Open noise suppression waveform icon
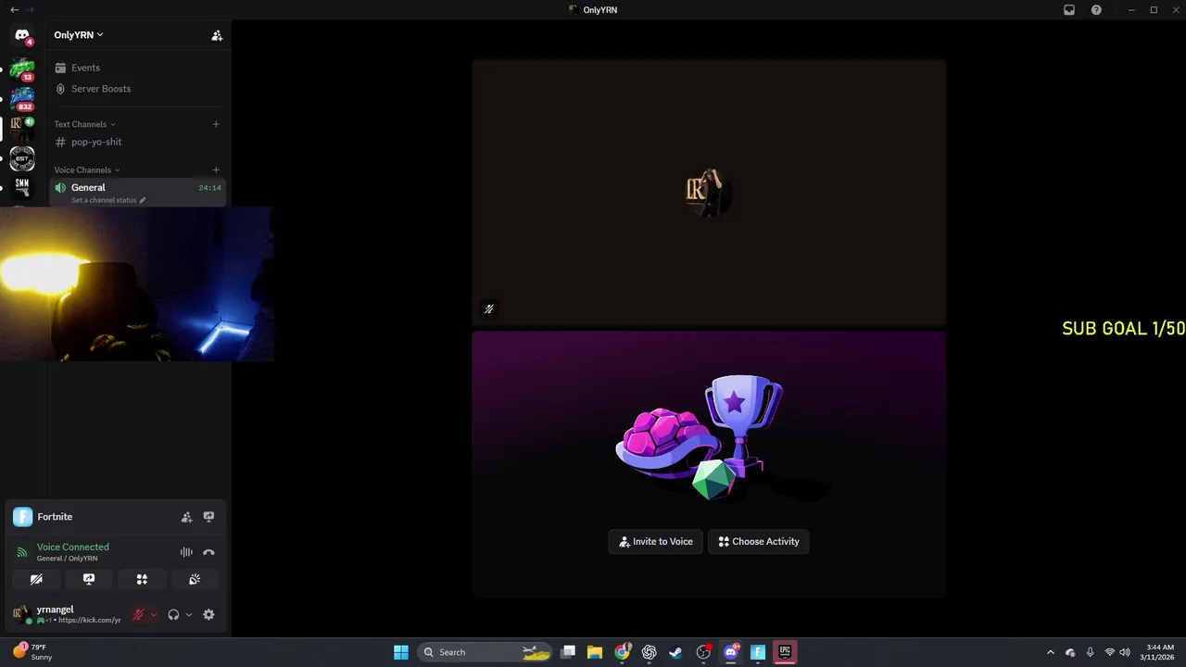 186,552
